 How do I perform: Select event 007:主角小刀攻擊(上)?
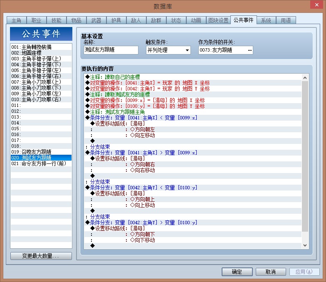tap(41, 82)
